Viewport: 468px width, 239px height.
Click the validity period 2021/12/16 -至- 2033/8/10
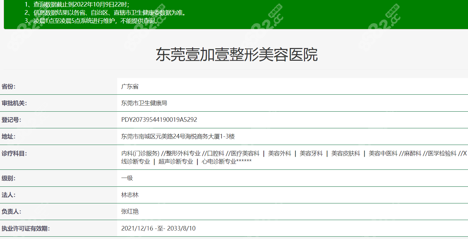tap(158, 228)
